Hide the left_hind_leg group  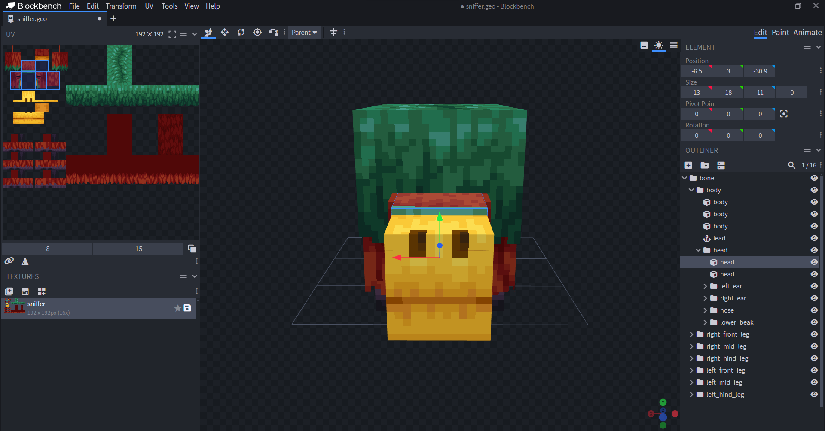point(814,395)
